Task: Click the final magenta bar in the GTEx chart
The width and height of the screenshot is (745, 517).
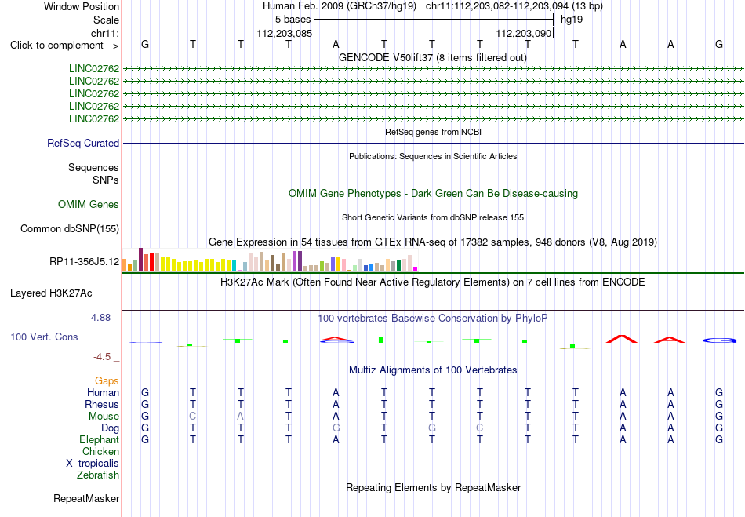Action: (x=416, y=269)
